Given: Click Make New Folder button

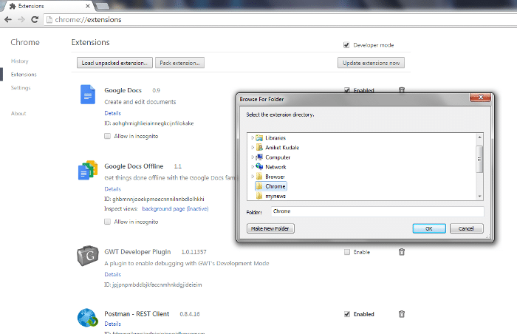Looking at the screenshot, I should point(270,228).
